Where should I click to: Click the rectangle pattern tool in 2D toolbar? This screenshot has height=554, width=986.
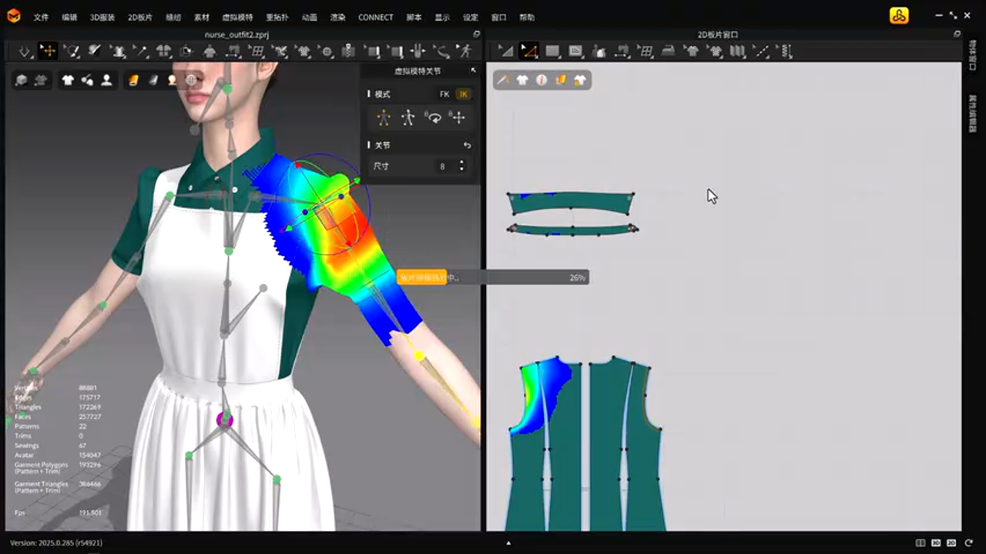tap(552, 52)
